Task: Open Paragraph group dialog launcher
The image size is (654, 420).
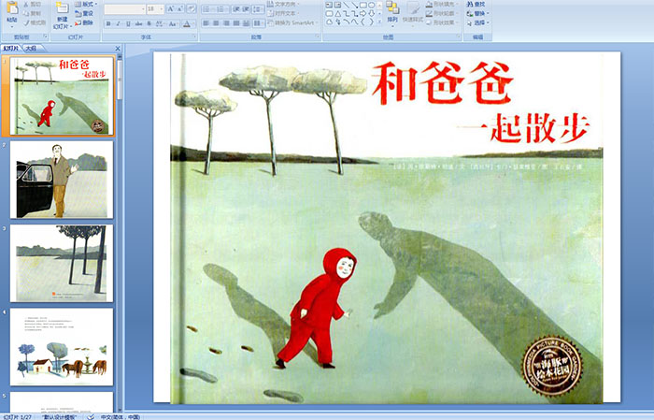Action: 318,37
